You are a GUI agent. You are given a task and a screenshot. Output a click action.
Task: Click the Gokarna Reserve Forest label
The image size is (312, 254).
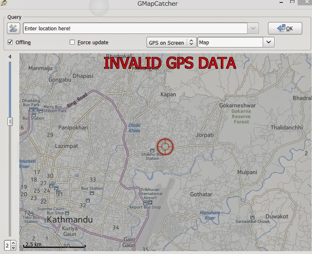241,116
